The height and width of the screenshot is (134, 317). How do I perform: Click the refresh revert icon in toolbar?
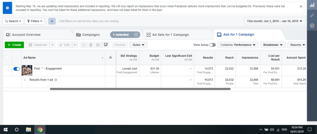(x=84, y=45)
